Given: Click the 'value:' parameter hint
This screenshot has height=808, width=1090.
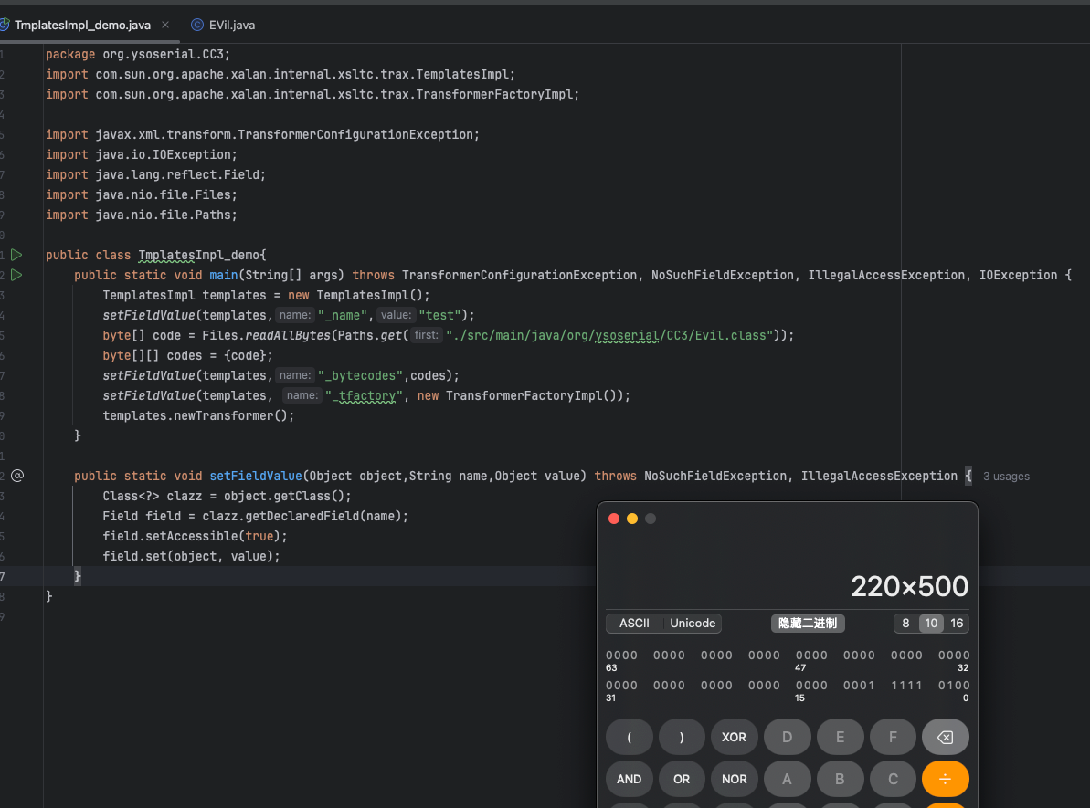Looking at the screenshot, I should click(x=397, y=315).
